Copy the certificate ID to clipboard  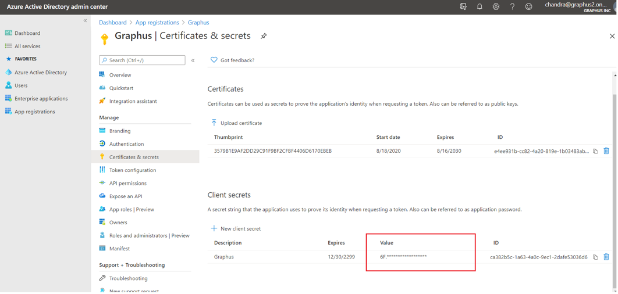595,151
